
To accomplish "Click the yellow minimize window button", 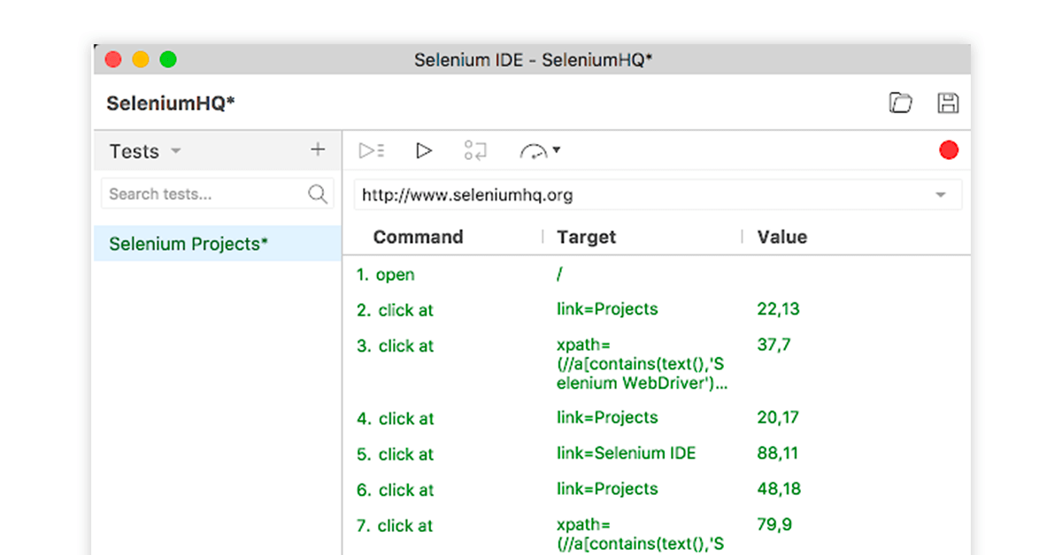I will point(141,59).
